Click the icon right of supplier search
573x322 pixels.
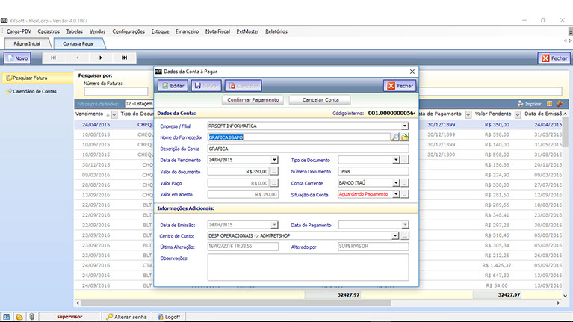406,137
